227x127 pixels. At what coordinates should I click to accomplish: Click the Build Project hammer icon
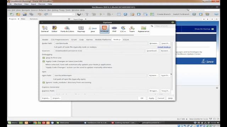[x=87, y=14]
